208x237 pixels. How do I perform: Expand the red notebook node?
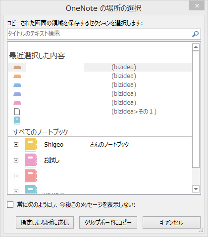16,176
